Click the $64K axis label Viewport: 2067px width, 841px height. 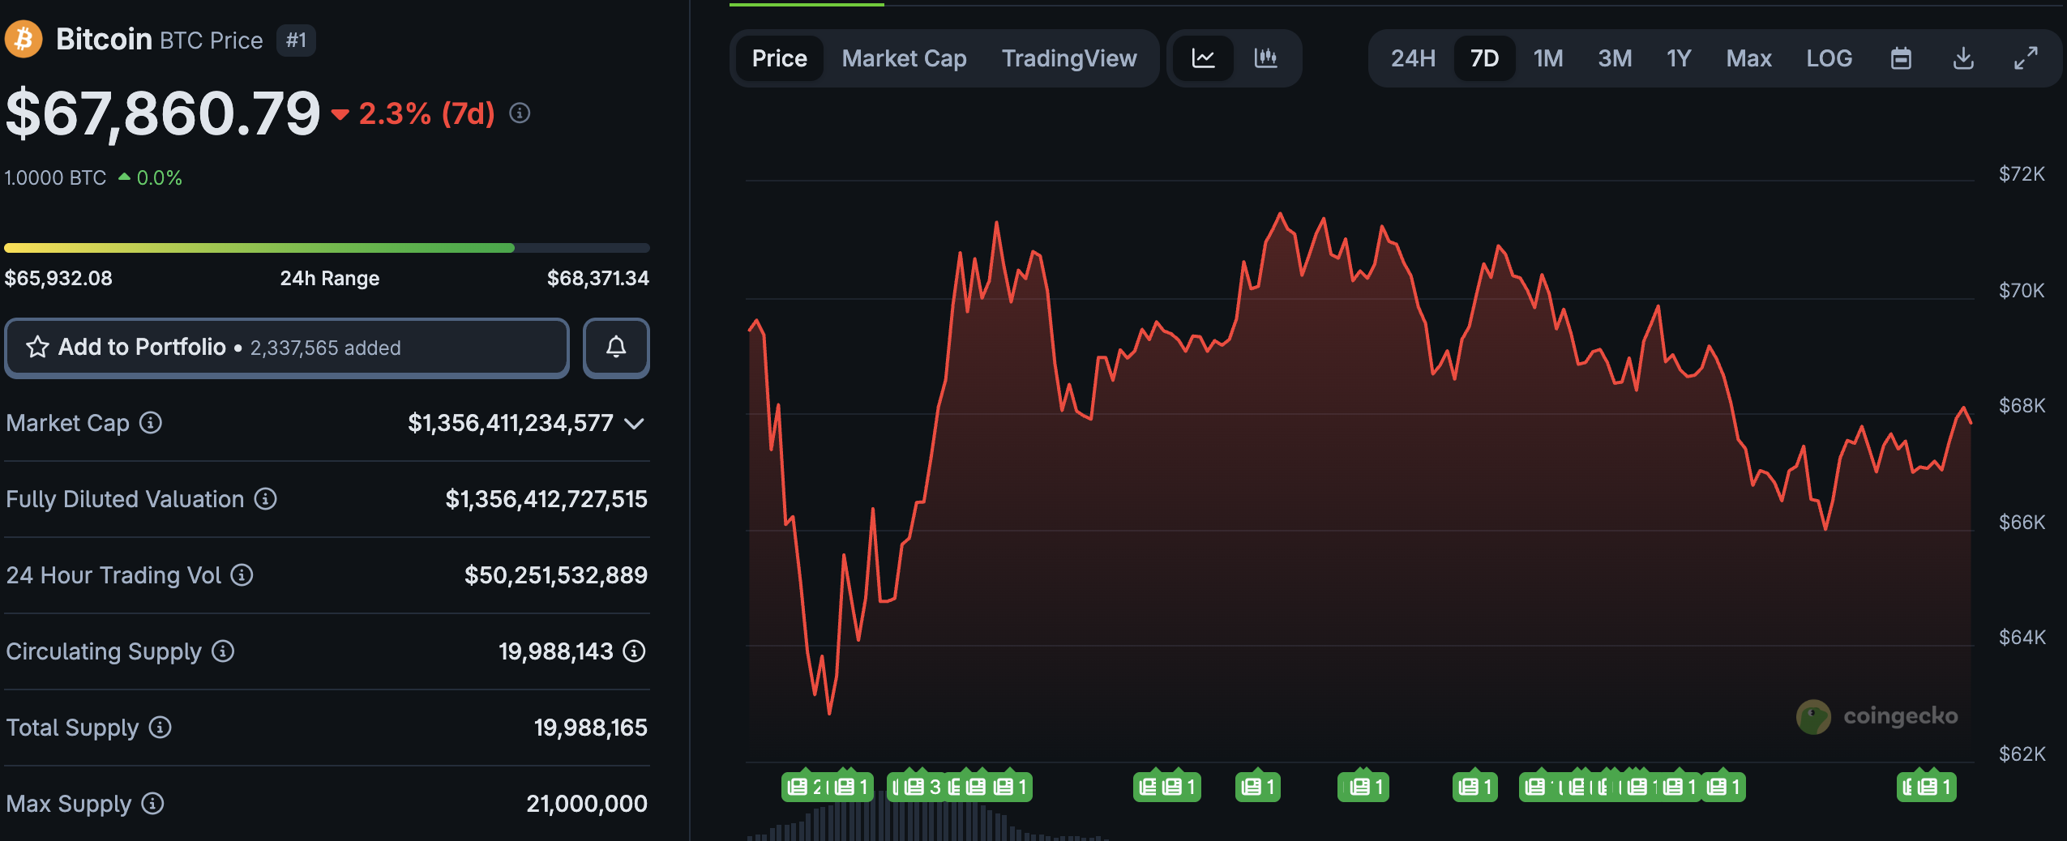(2022, 637)
